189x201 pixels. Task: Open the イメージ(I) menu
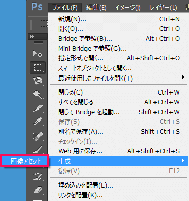[x=127, y=8]
